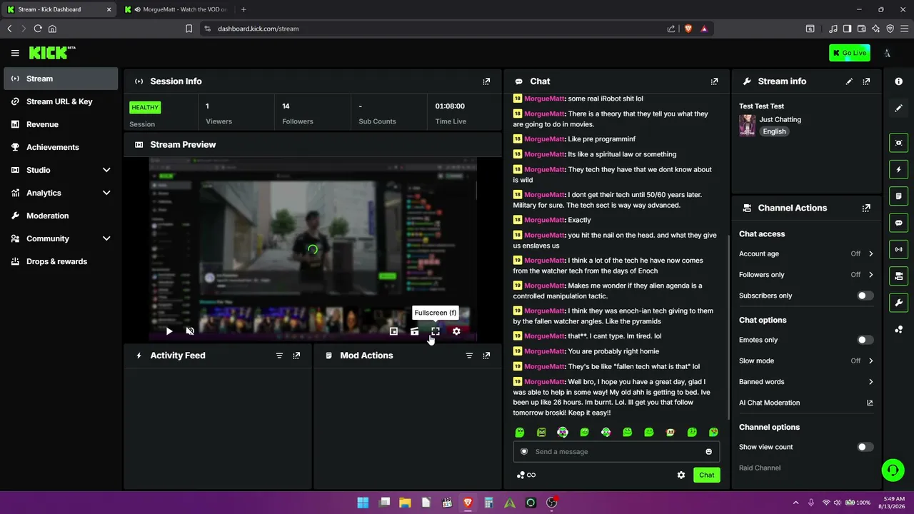Filter the Activity Feed list

(279, 356)
